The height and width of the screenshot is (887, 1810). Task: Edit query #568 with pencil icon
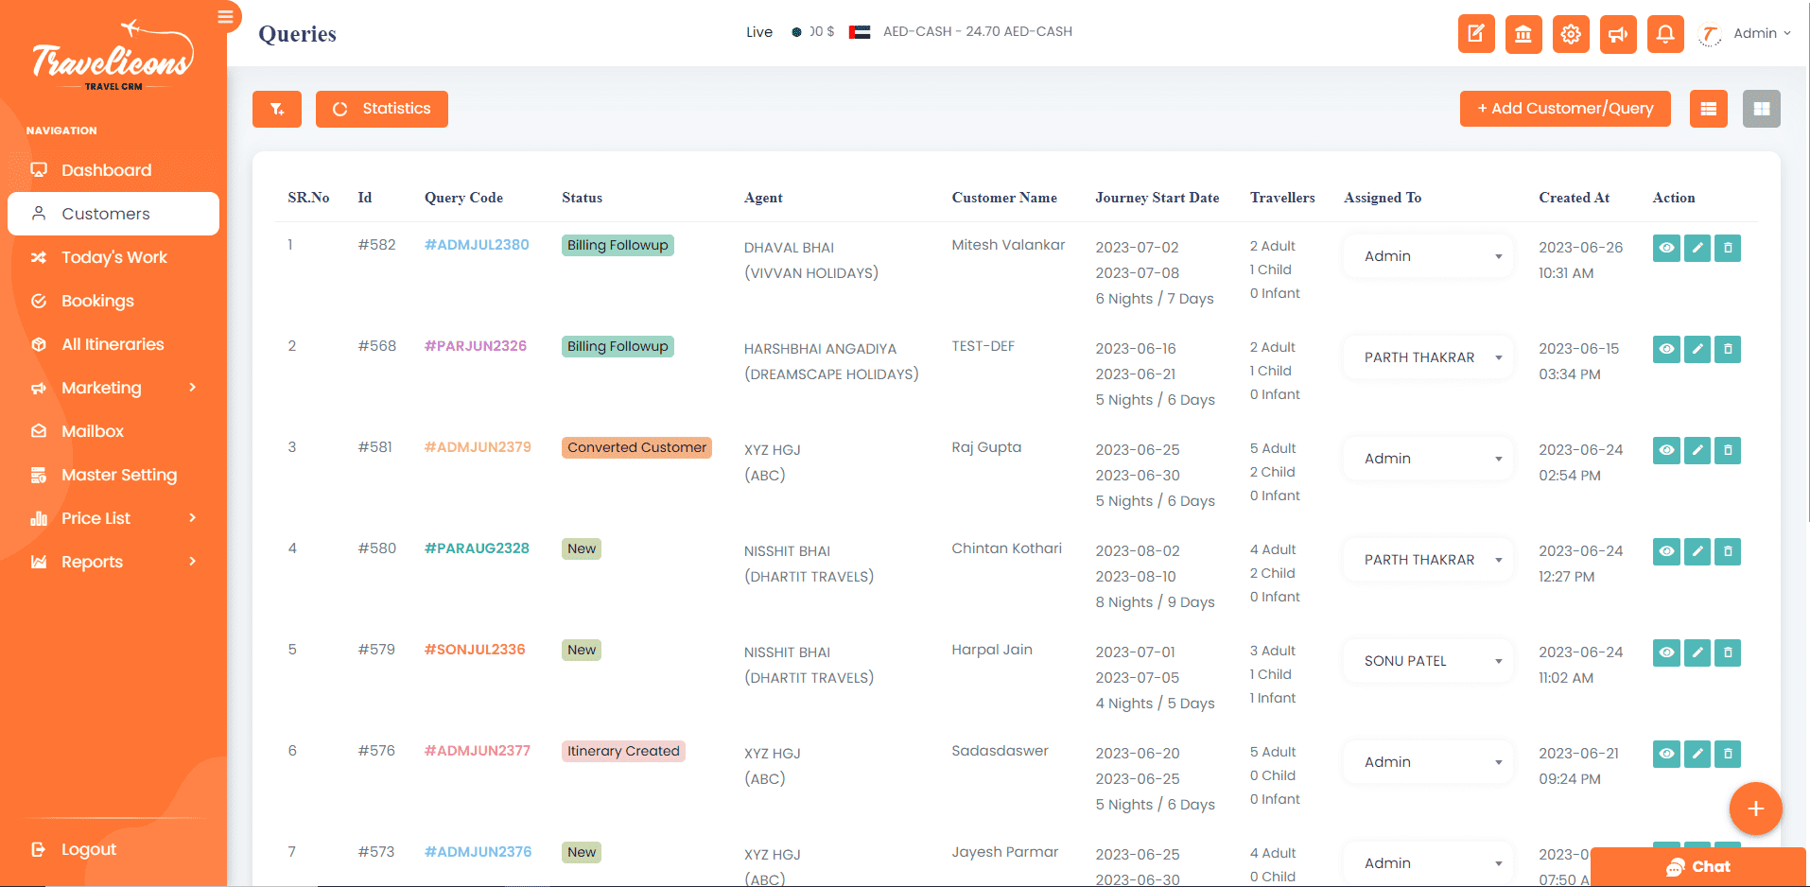(1697, 349)
